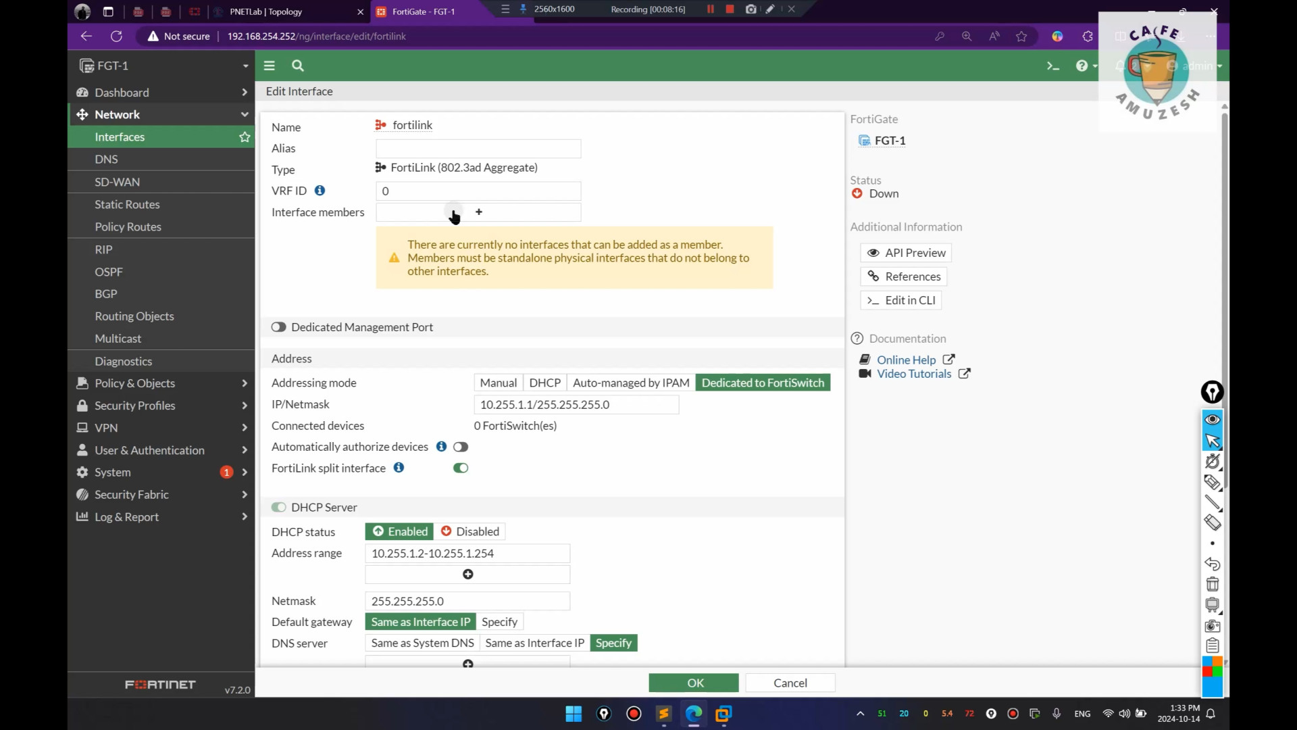The height and width of the screenshot is (730, 1297).
Task: Favorite the Interfaces page star icon
Action: pyautogui.click(x=245, y=137)
